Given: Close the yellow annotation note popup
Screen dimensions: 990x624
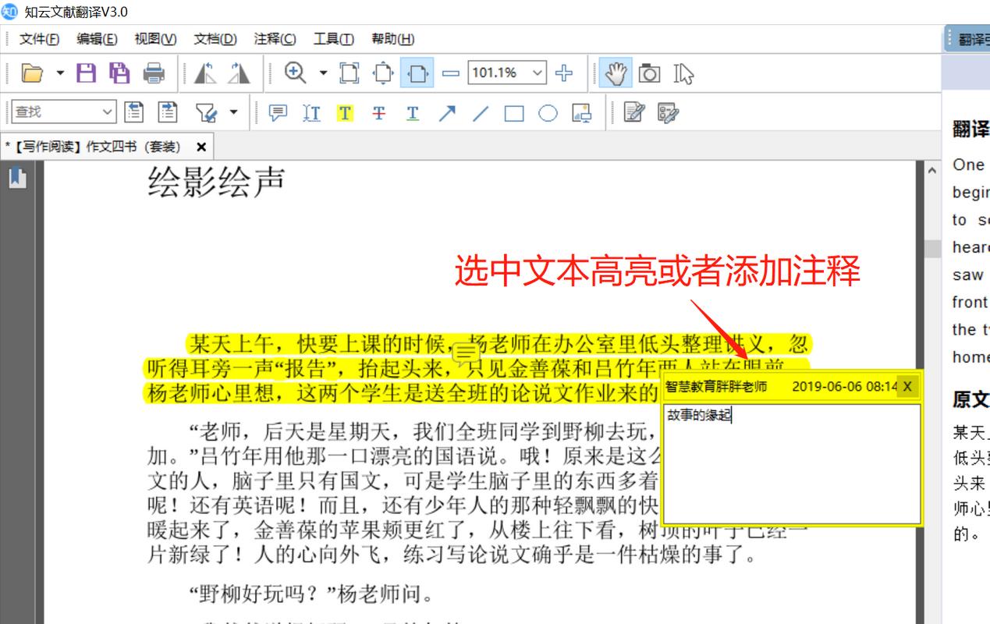Looking at the screenshot, I should pyautogui.click(x=907, y=385).
